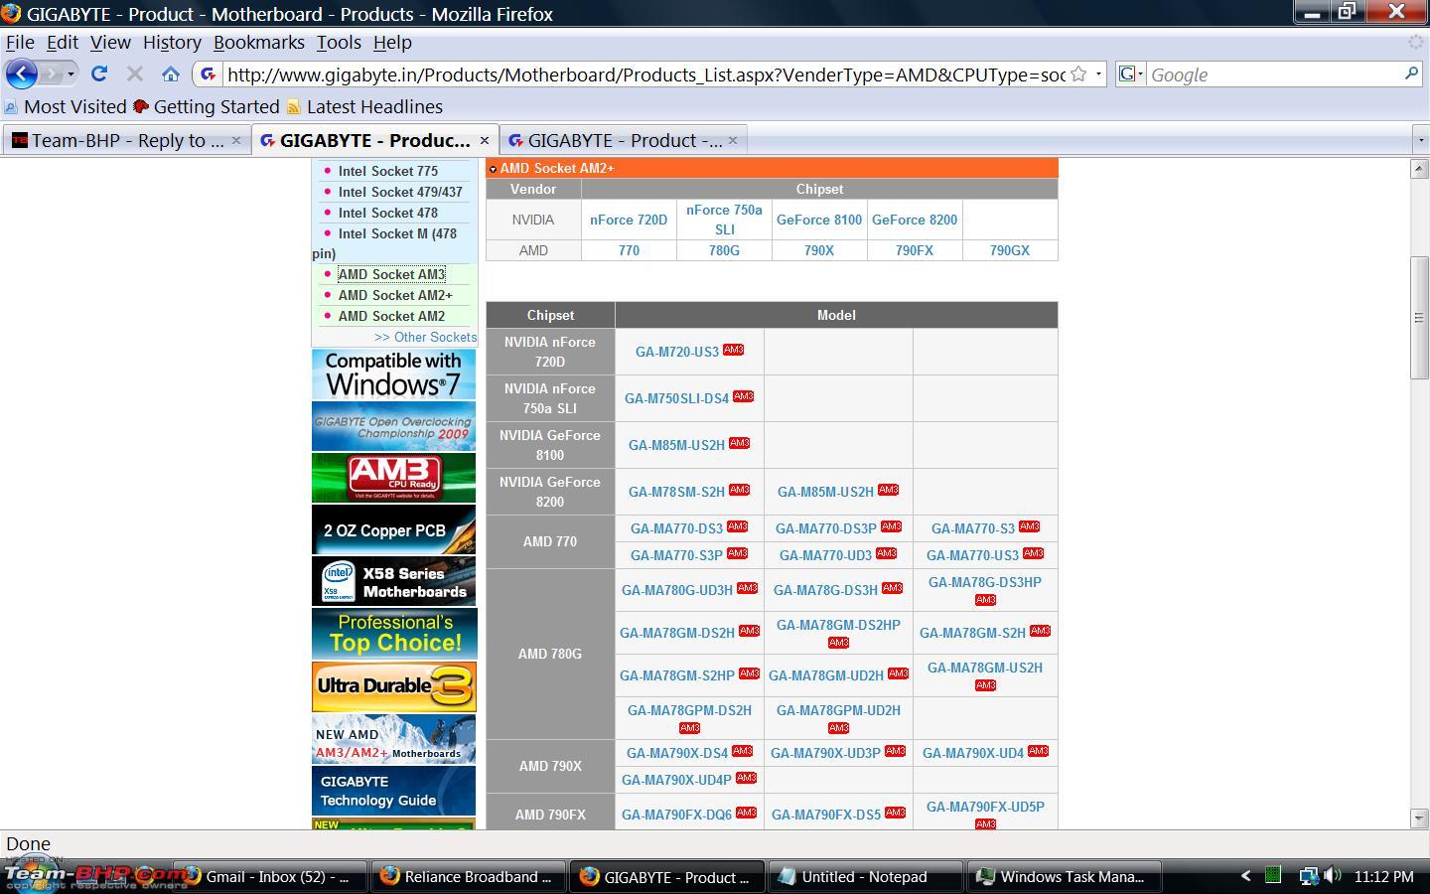The width and height of the screenshot is (1430, 894).
Task: Click the vertical scrollbar thumb
Action: [1419, 317]
